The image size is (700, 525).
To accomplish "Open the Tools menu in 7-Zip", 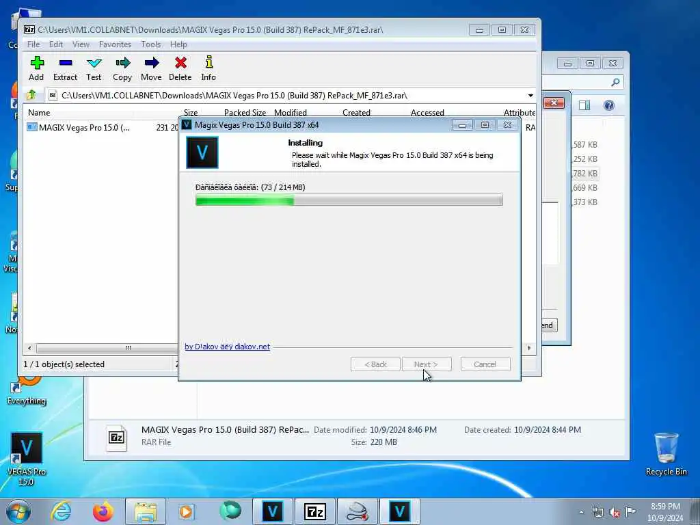I will [151, 44].
